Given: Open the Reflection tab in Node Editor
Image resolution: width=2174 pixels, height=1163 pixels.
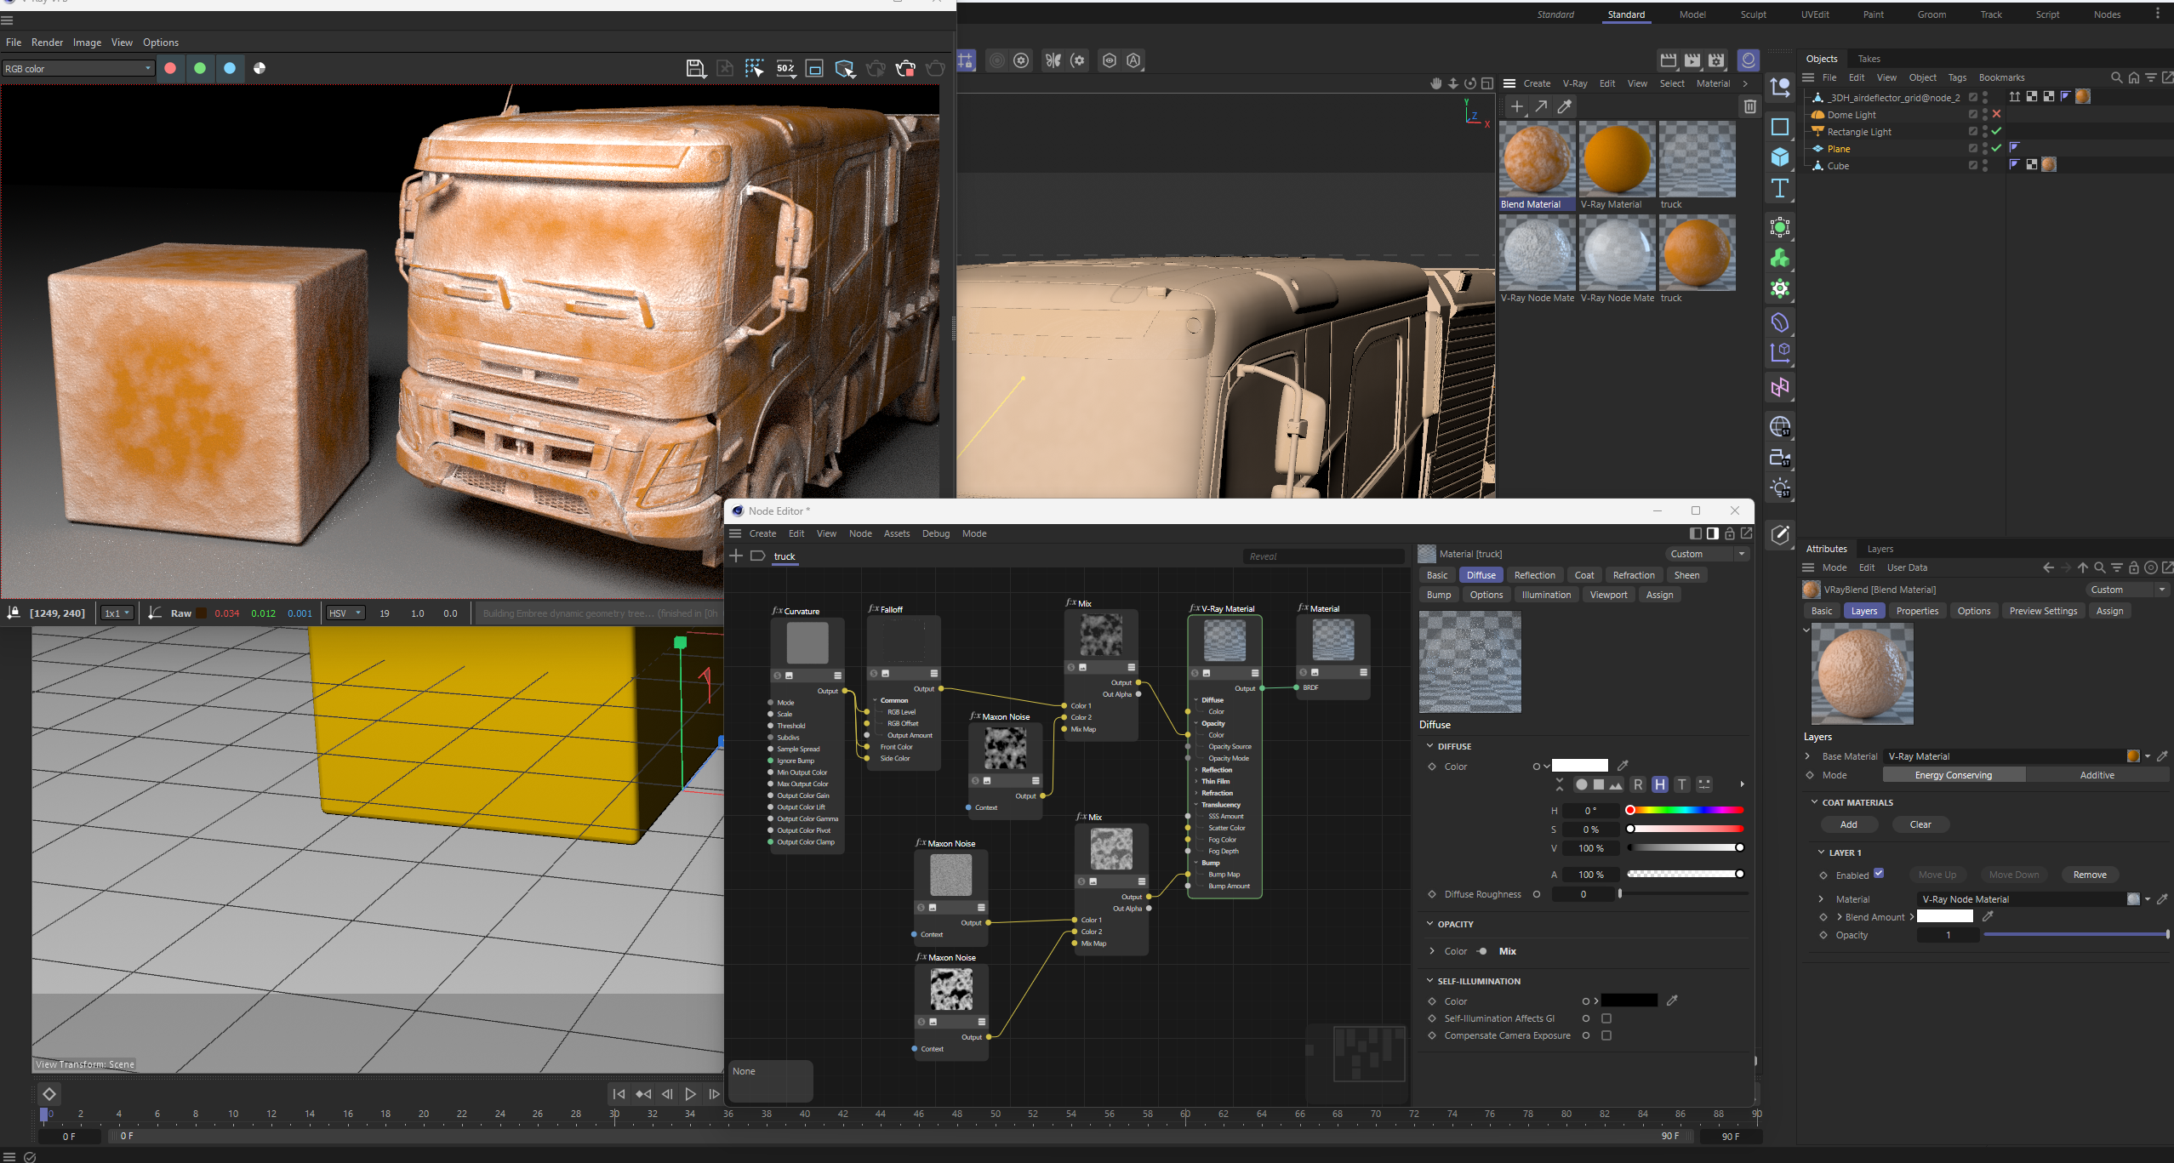Looking at the screenshot, I should tap(1534, 575).
